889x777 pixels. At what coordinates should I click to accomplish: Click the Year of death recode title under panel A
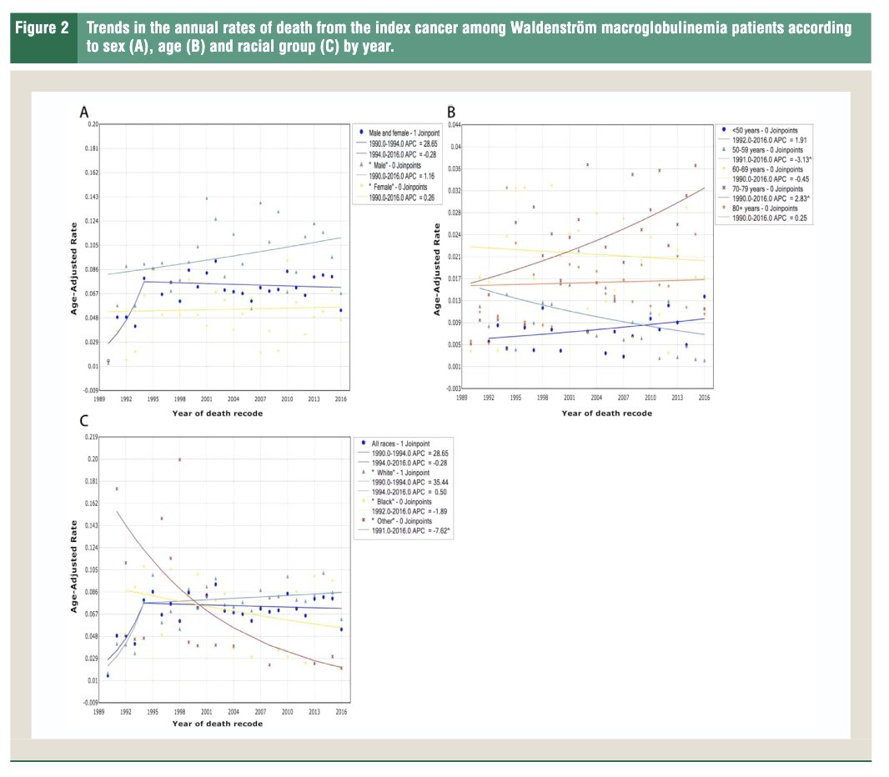tap(217, 413)
